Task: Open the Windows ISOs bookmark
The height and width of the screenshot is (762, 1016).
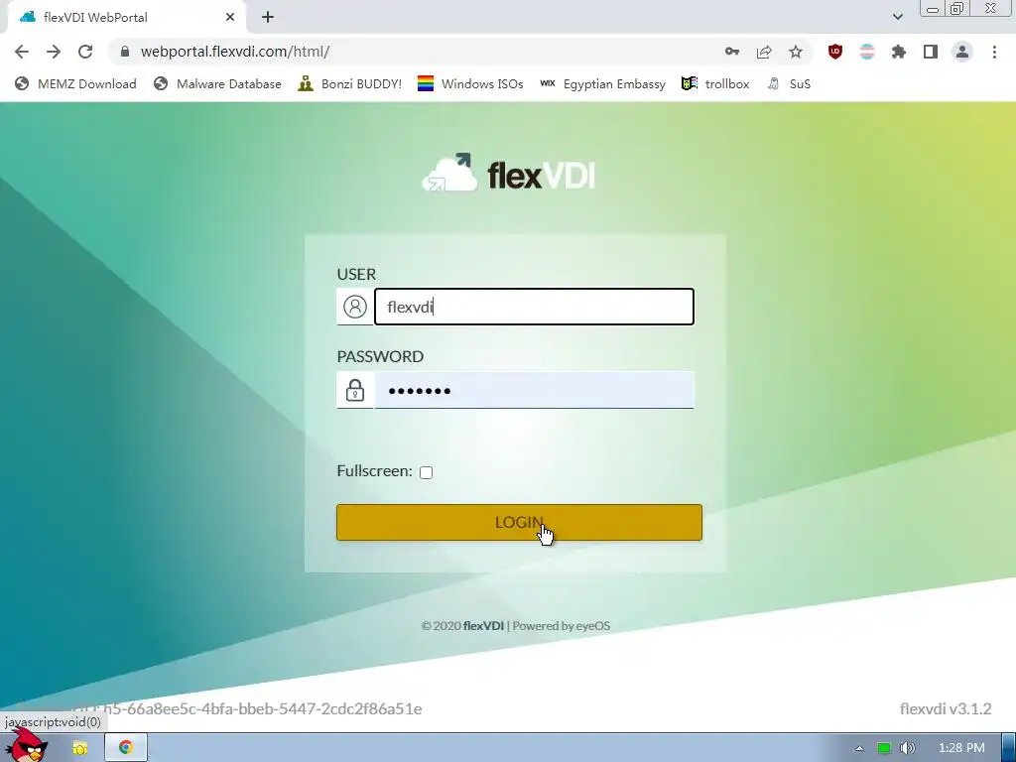Action: coord(470,83)
